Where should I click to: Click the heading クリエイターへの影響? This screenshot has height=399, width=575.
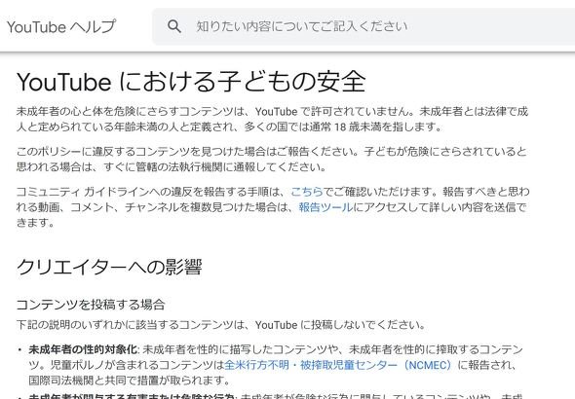[109, 267]
